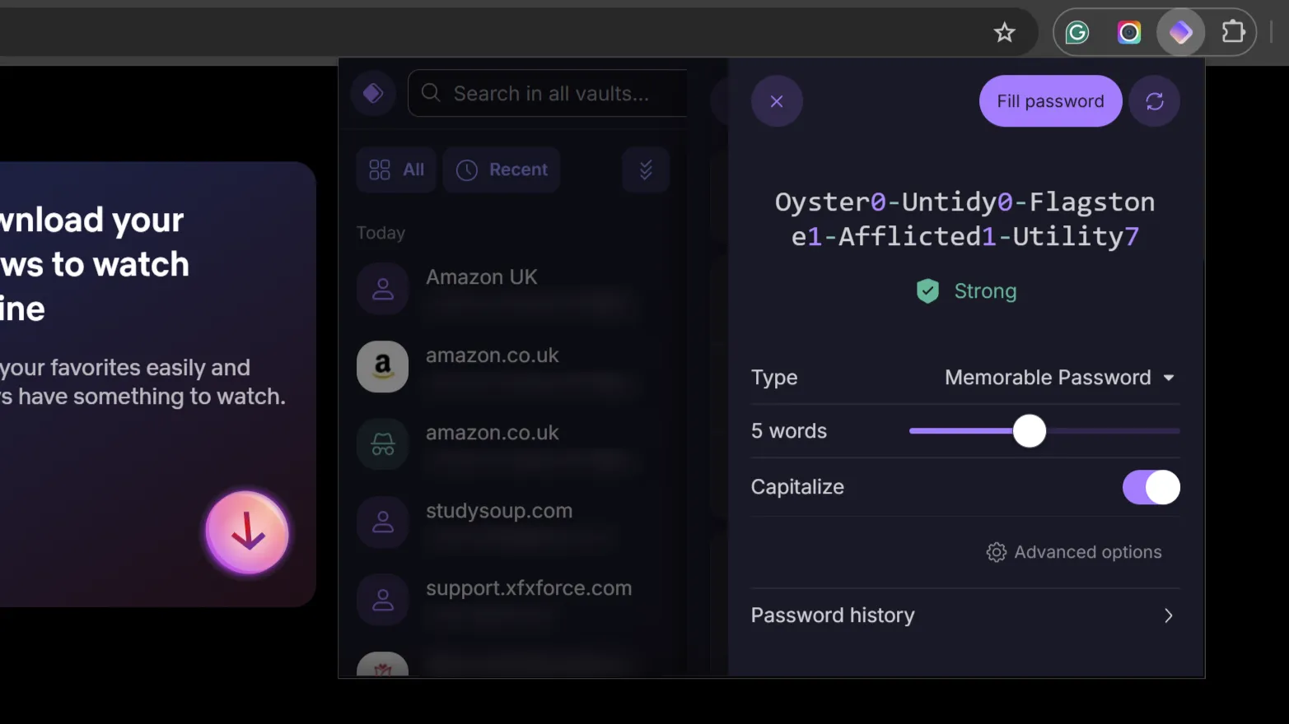Adjust the 5 words slider
Image resolution: width=1289 pixels, height=724 pixels.
click(x=1029, y=430)
